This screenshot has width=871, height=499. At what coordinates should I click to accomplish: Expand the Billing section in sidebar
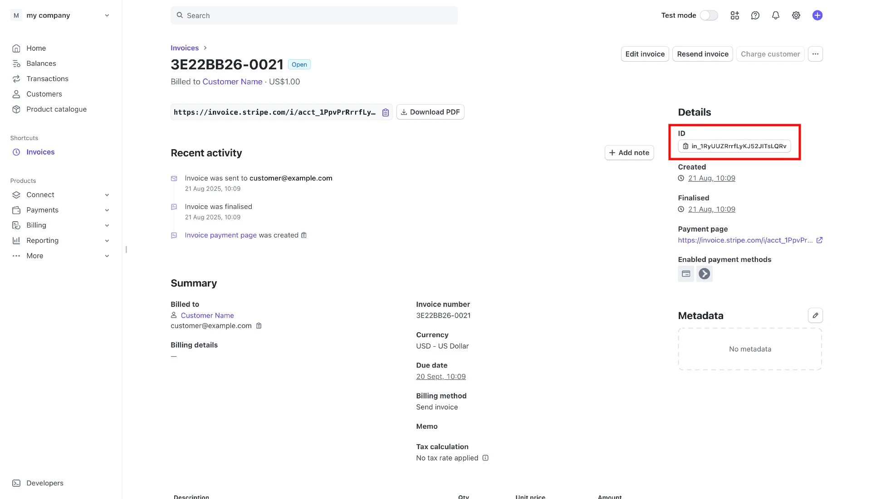pos(107,225)
